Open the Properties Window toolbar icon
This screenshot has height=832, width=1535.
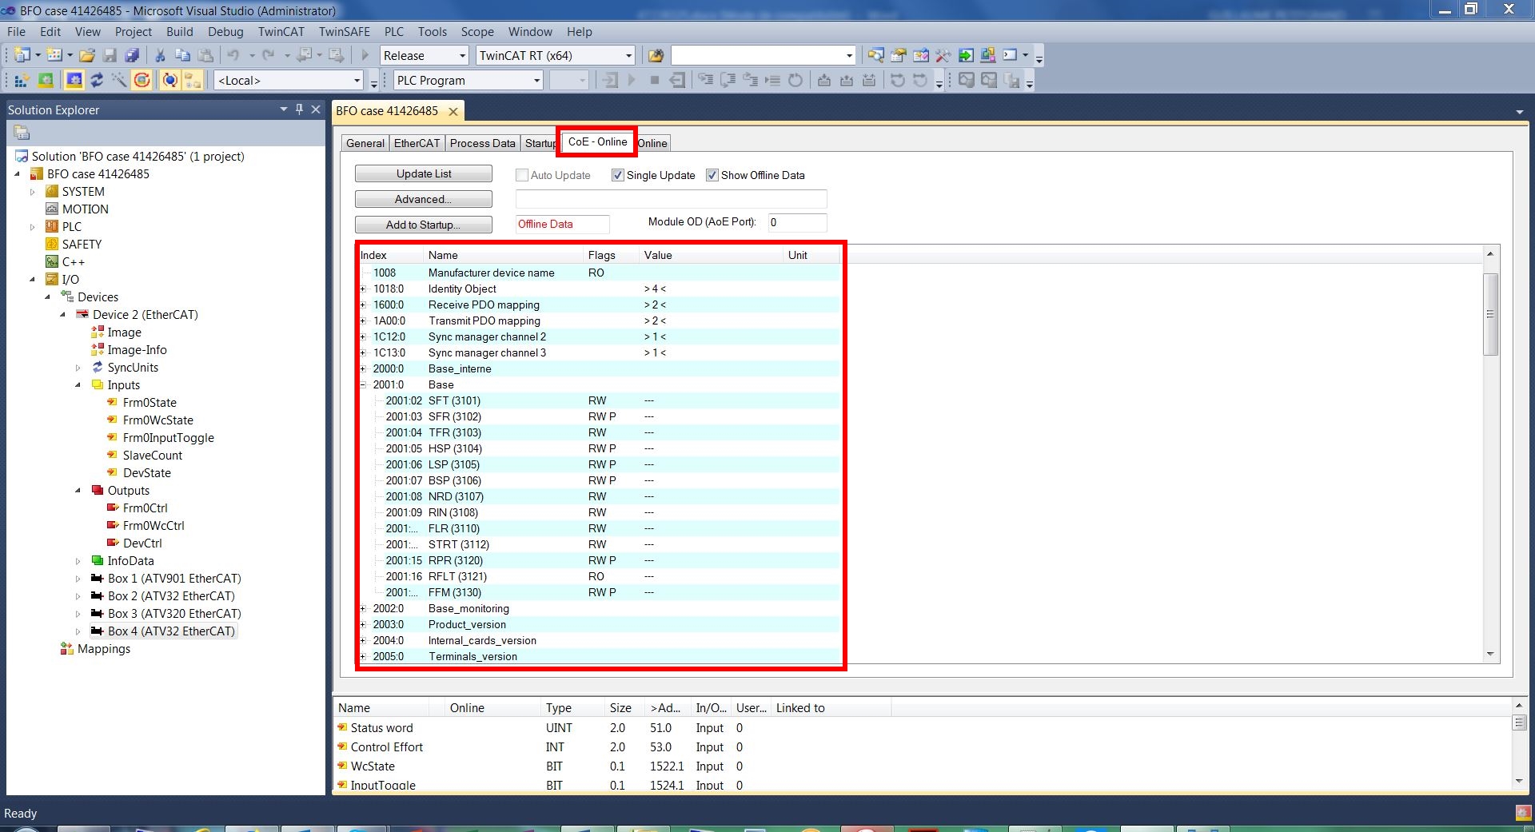click(899, 55)
